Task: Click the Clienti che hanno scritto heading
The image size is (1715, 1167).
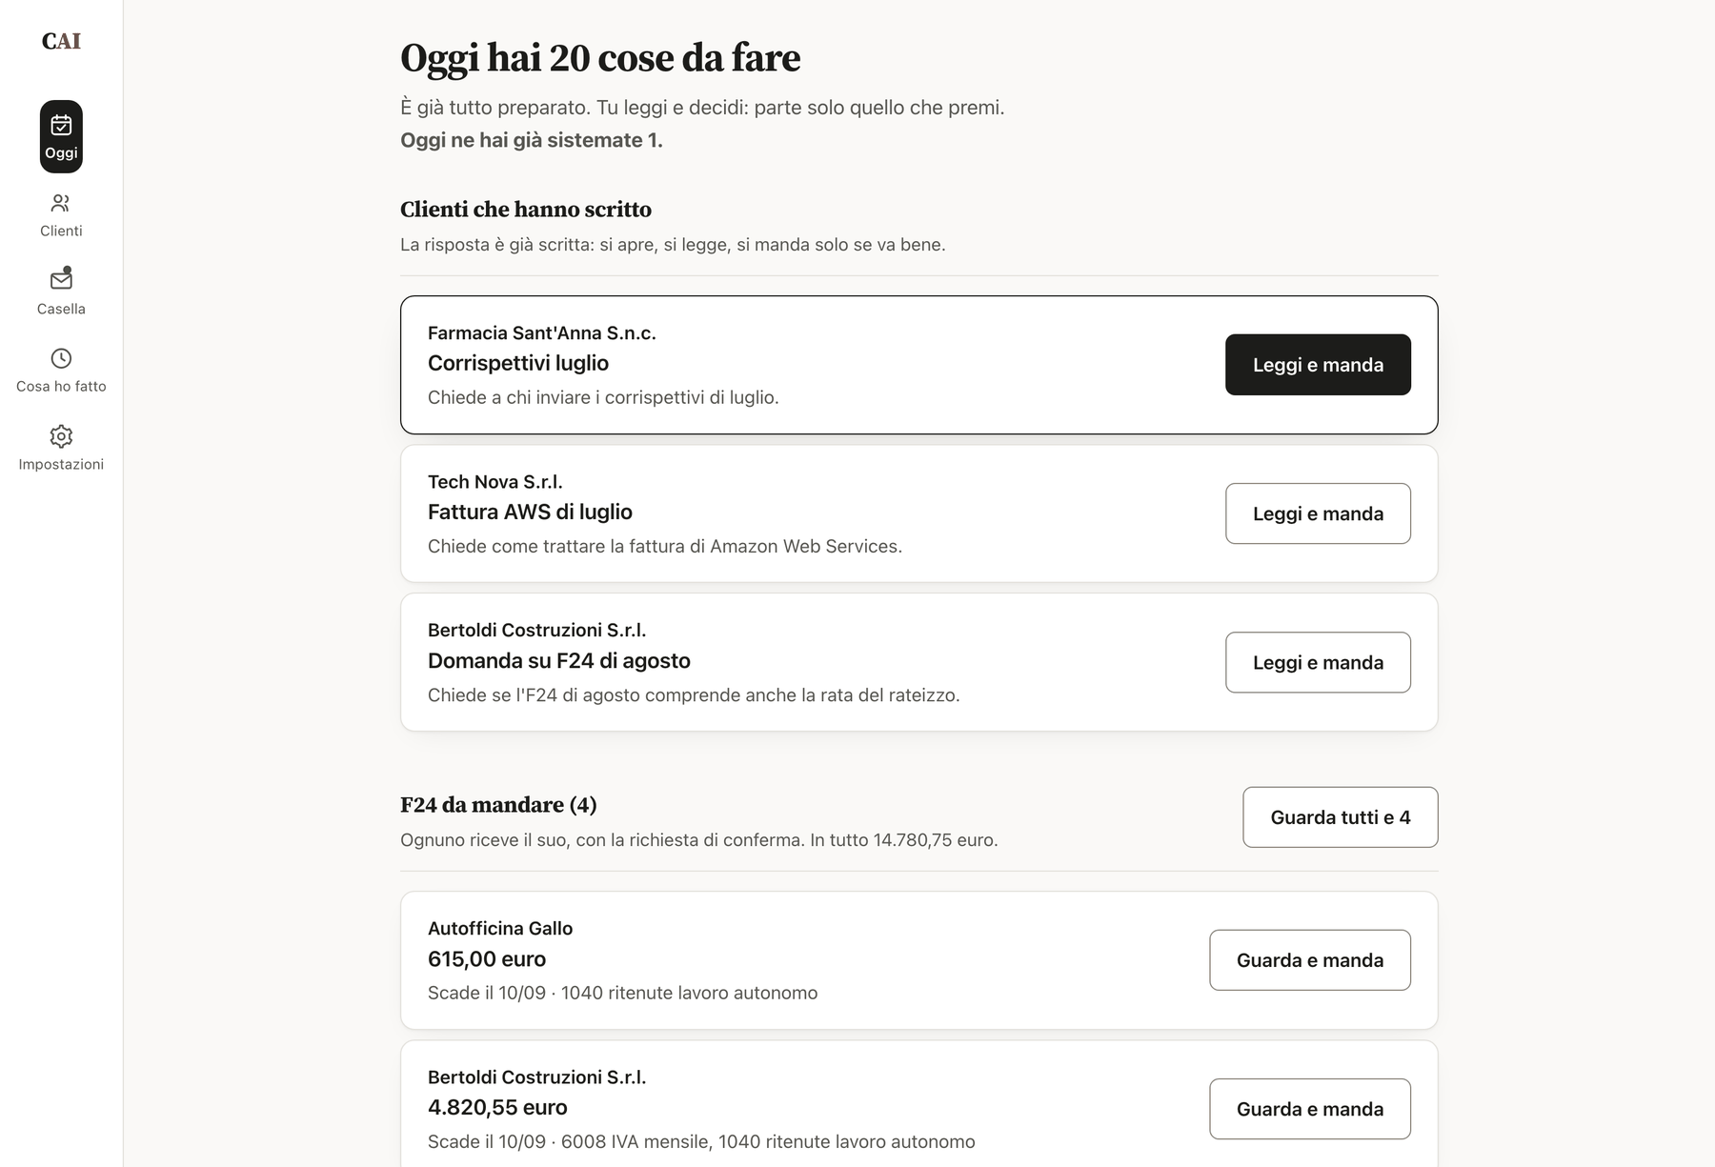Action: click(526, 210)
